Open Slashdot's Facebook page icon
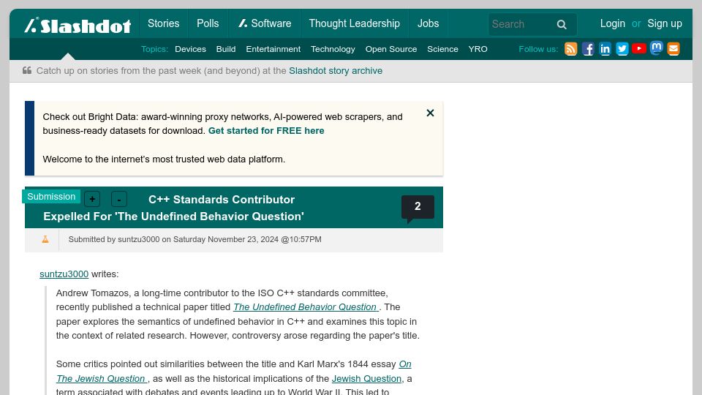This screenshot has height=395, width=702. (588, 49)
